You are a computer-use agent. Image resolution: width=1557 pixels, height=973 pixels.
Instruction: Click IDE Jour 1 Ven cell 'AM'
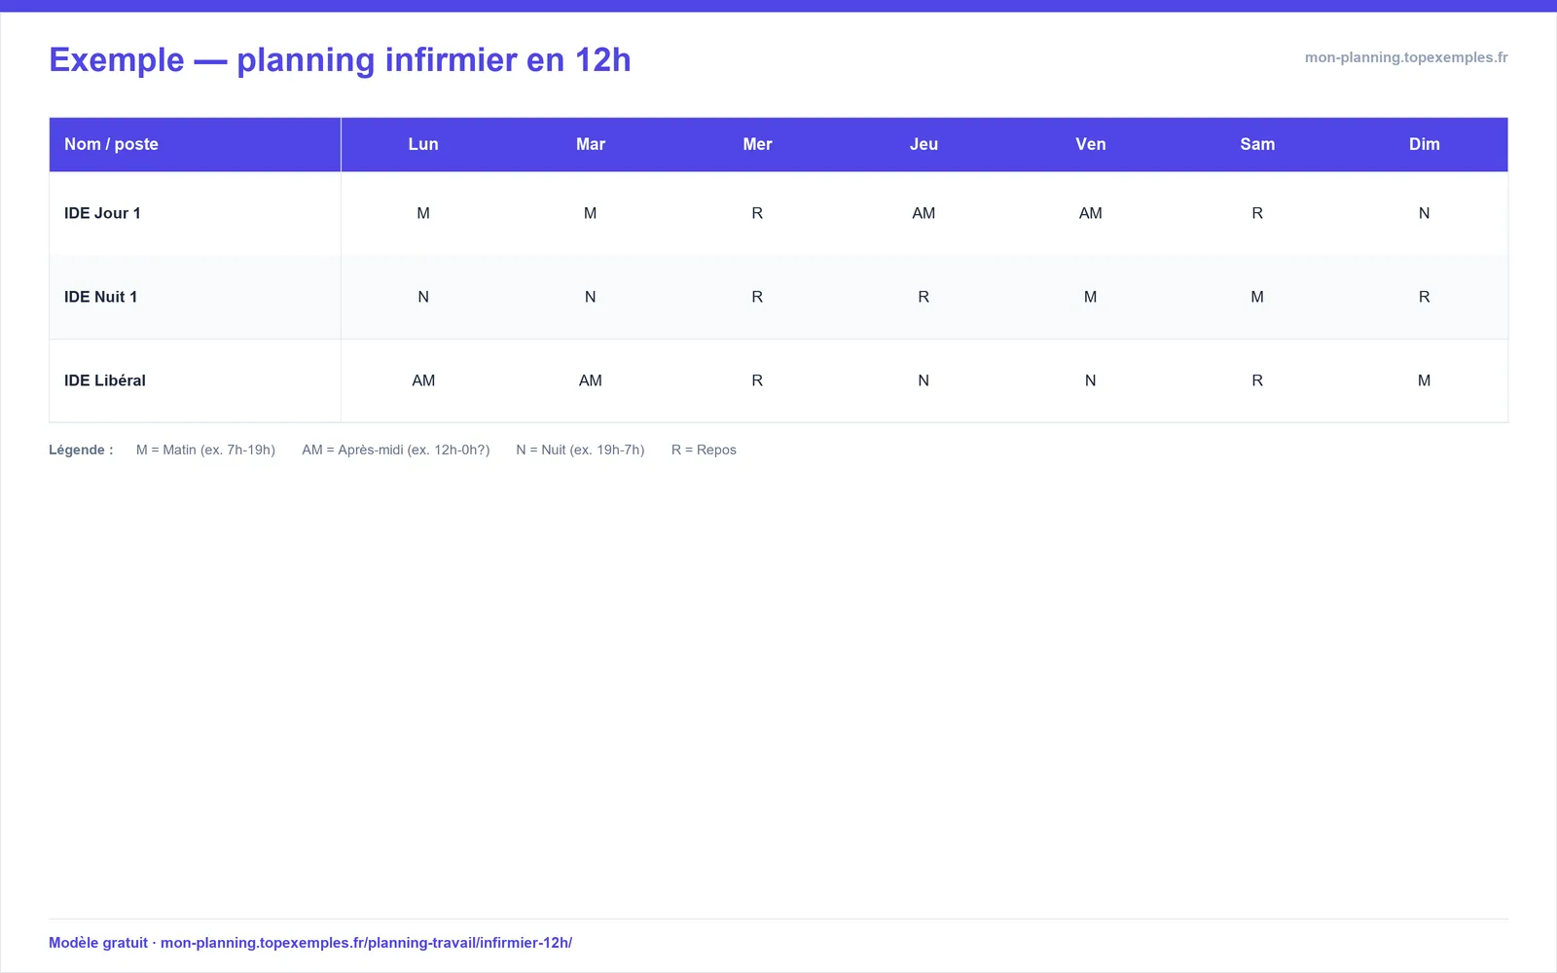pyautogui.click(x=1091, y=213)
